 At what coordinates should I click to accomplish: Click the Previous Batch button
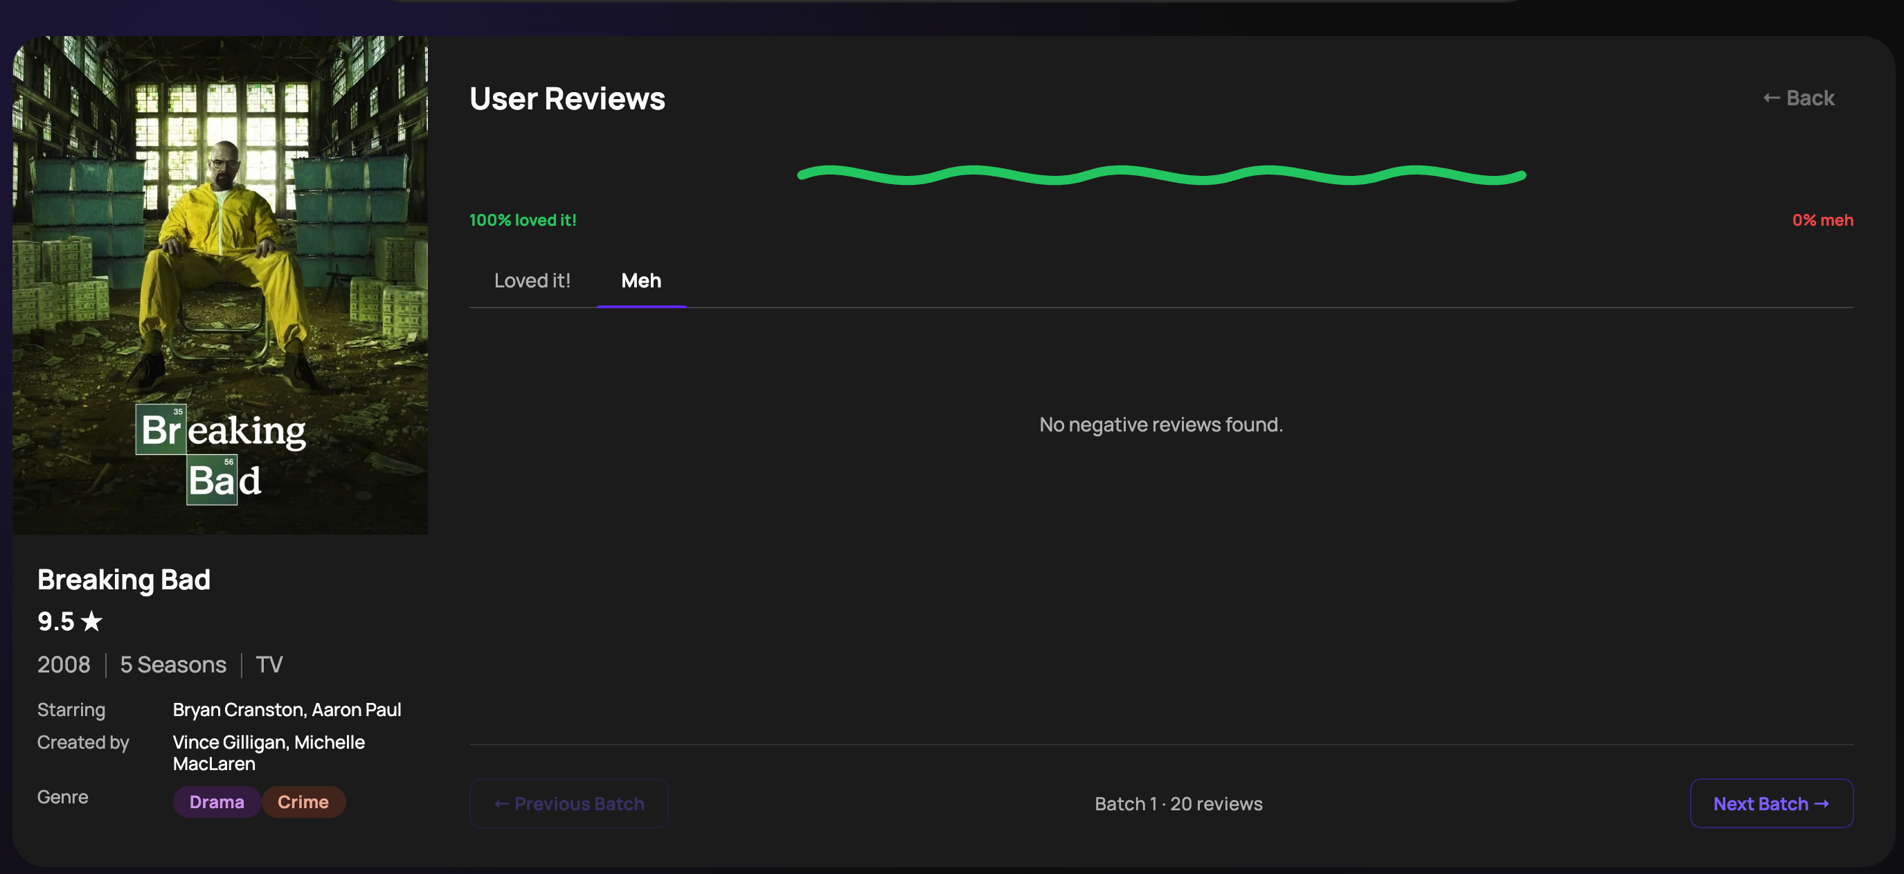click(x=568, y=804)
